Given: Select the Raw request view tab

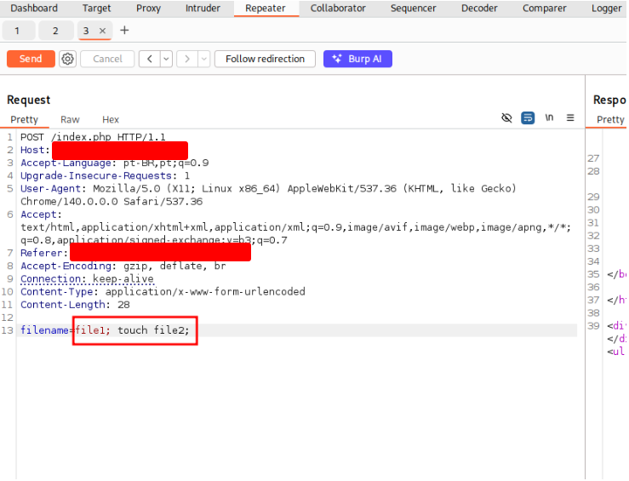Looking at the screenshot, I should 70,120.
